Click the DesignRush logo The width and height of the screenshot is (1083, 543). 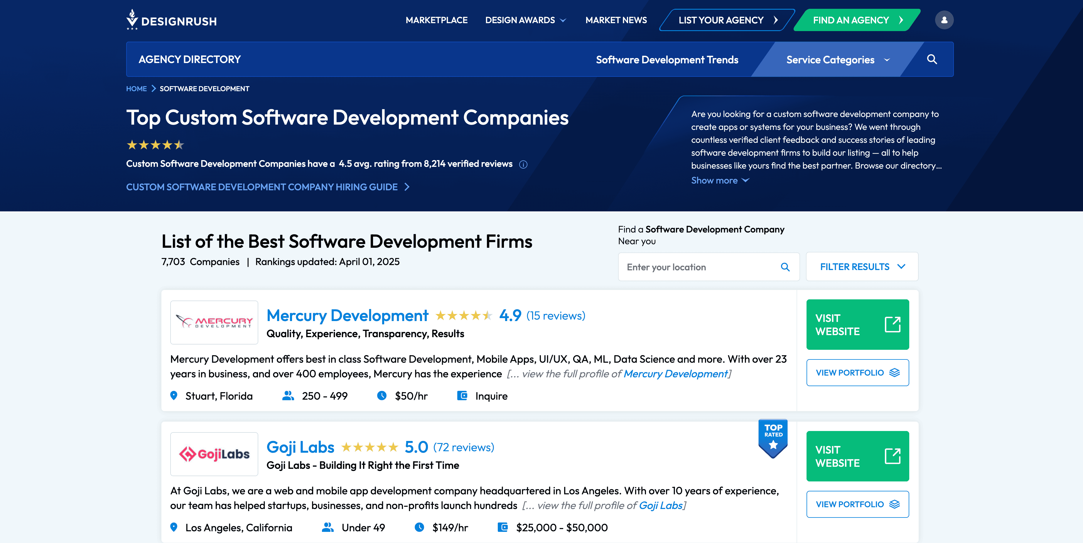click(x=171, y=20)
